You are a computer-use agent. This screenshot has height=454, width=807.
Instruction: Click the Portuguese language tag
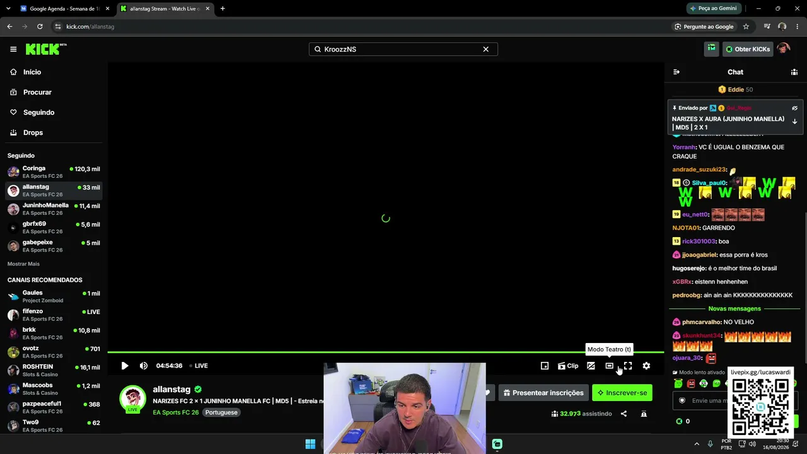221,412
